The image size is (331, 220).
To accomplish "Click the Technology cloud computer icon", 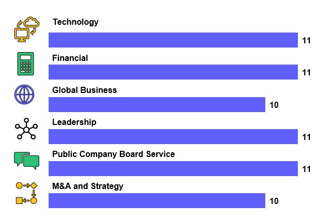I will [x=26, y=28].
